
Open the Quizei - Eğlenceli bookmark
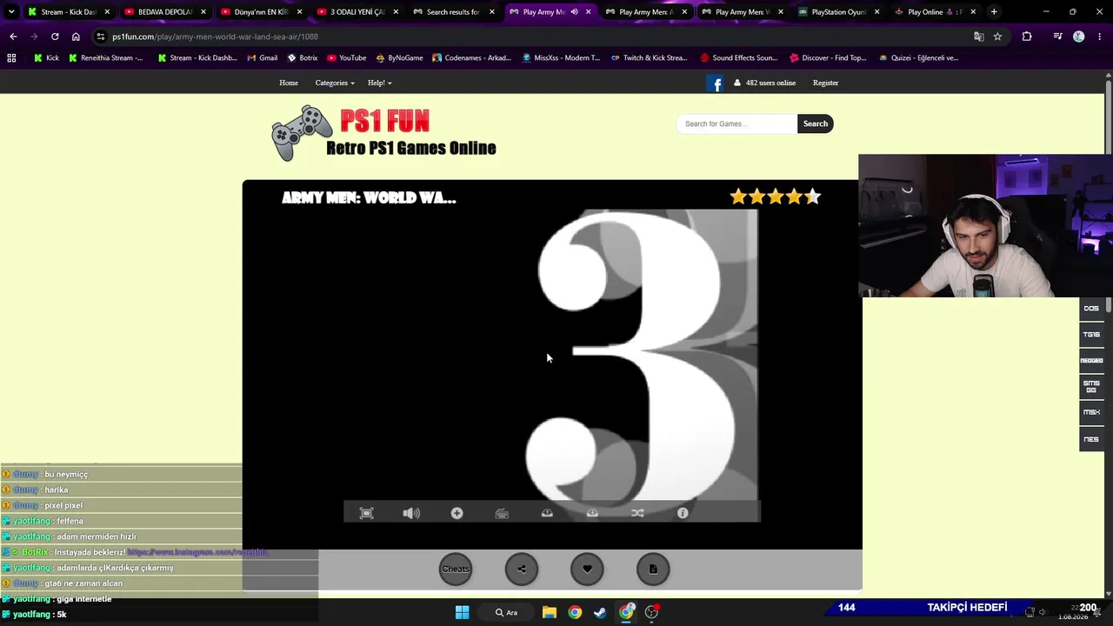pyautogui.click(x=918, y=58)
